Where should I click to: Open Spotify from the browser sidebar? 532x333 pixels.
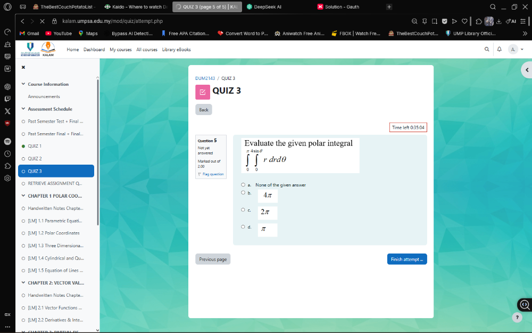click(x=7, y=142)
